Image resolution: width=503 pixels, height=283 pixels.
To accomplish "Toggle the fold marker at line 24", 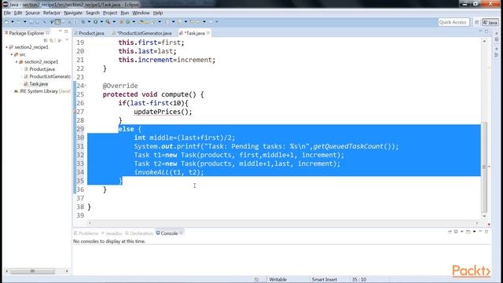I will coord(86,86).
